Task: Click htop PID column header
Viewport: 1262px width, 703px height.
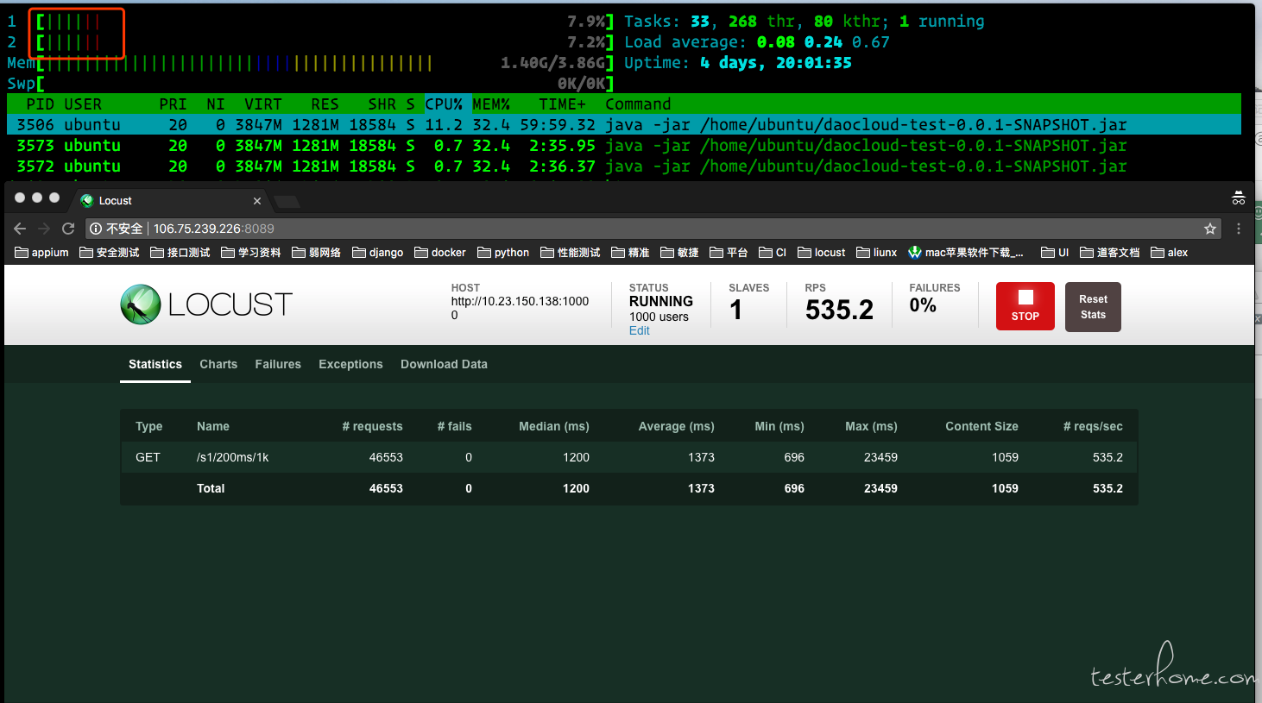Action: [40, 104]
